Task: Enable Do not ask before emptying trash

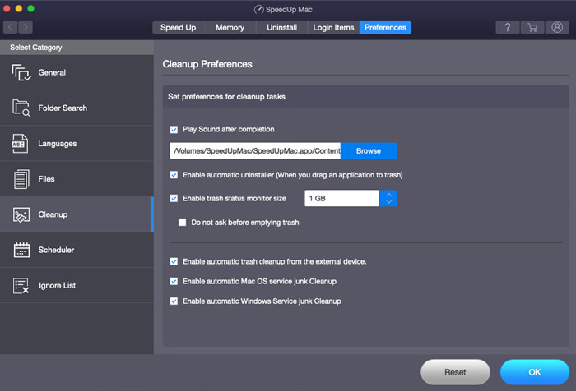Action: click(182, 223)
